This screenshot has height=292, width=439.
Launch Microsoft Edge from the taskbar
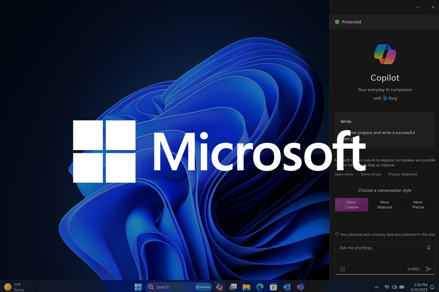260,287
